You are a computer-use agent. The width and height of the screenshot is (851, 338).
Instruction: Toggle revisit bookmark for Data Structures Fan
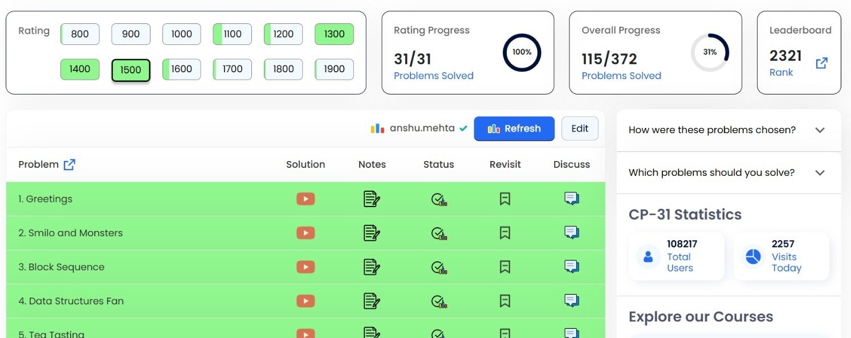pyautogui.click(x=504, y=301)
